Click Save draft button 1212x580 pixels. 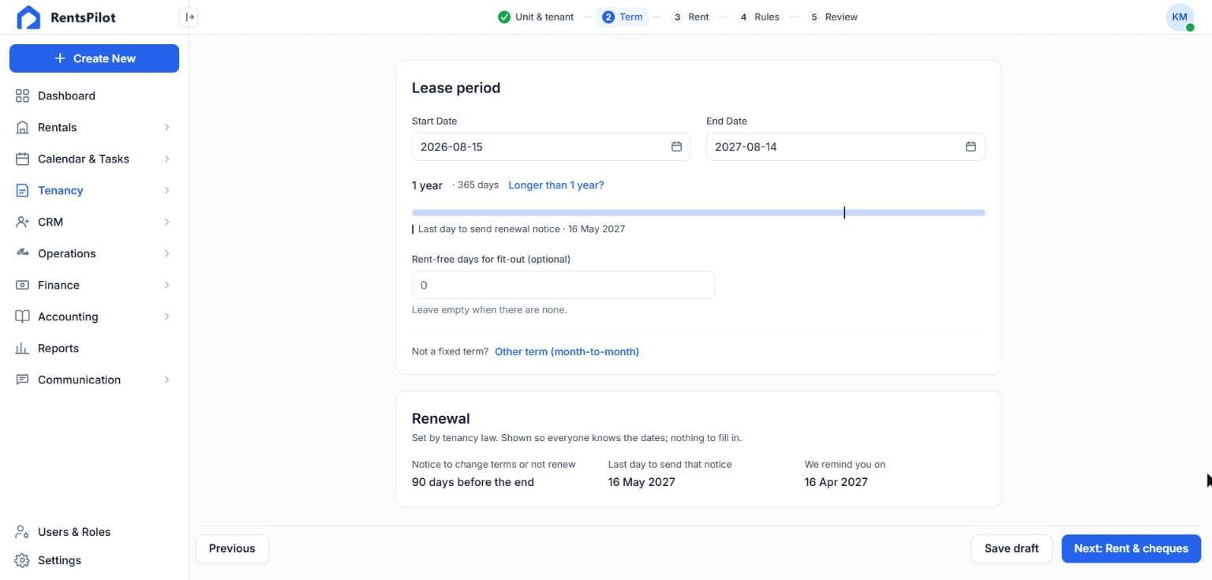click(x=1012, y=548)
